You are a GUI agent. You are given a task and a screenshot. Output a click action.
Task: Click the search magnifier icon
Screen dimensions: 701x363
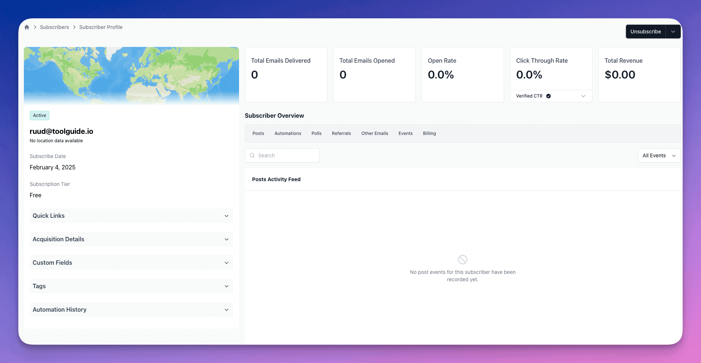pyautogui.click(x=252, y=155)
